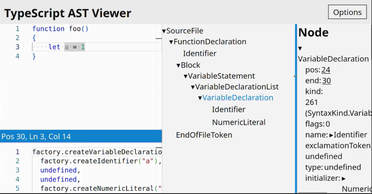
Task: Click the blue panel divider bar
Action: coord(296,108)
